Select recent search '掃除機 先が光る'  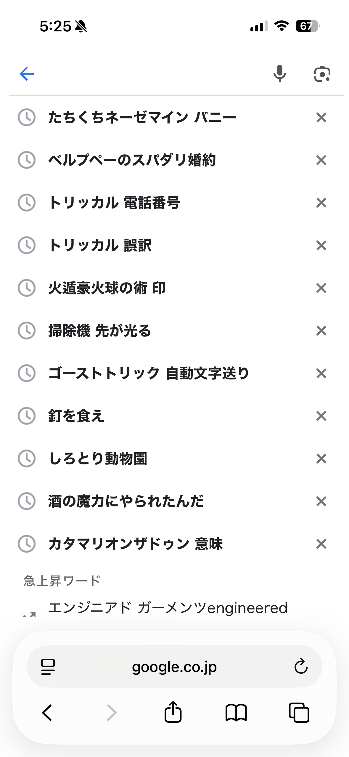tap(100, 331)
